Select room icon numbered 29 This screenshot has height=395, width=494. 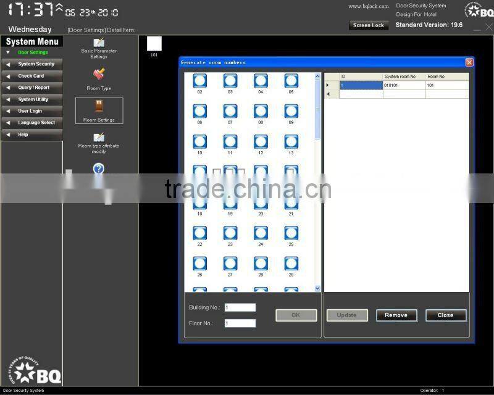pos(291,264)
